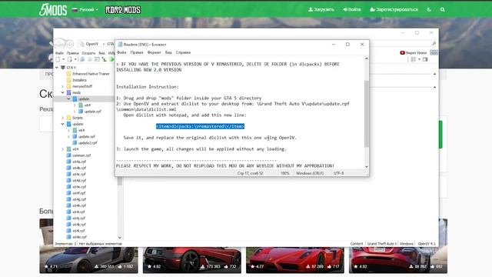
Task: Select x64g.rpf archive
Action: click(x=79, y=199)
